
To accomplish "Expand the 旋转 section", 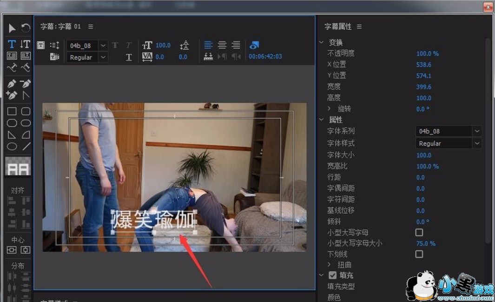I will pyautogui.click(x=329, y=109).
